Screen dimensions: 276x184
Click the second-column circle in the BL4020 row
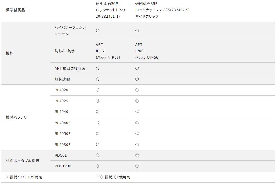tap(137, 90)
